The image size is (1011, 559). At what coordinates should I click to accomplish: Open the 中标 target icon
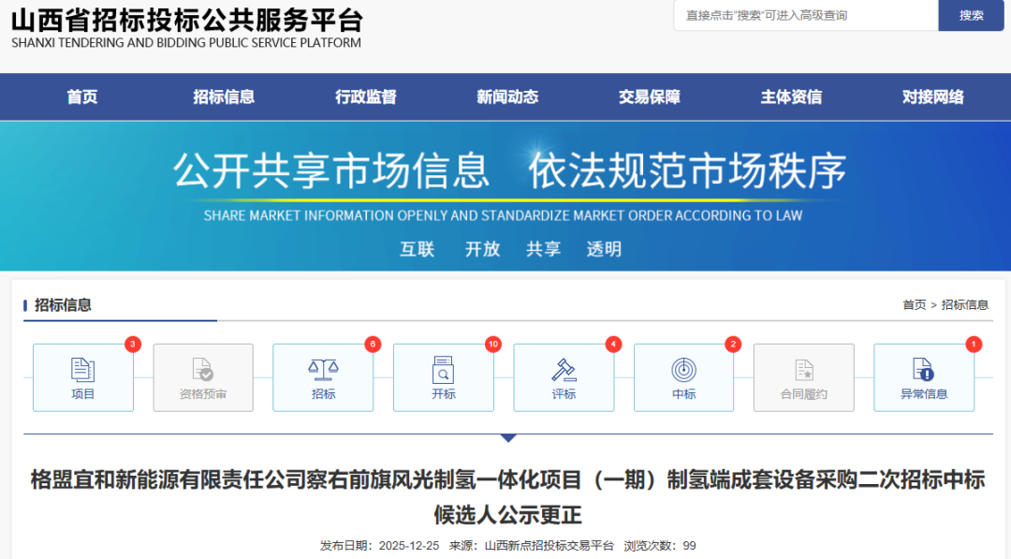[683, 370]
